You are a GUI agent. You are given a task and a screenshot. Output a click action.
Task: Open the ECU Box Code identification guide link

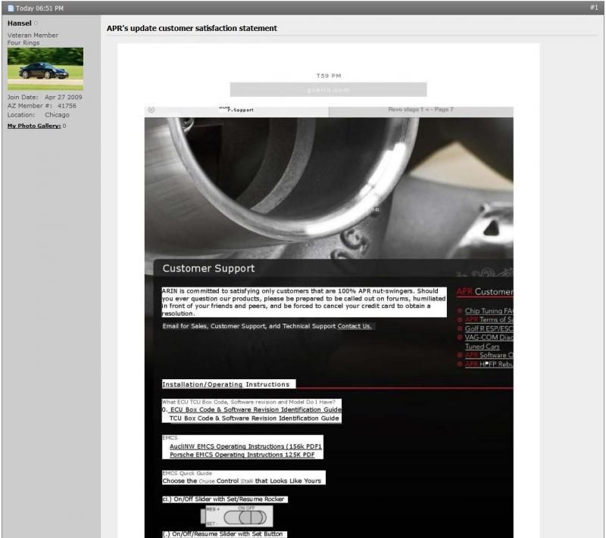coord(255,409)
